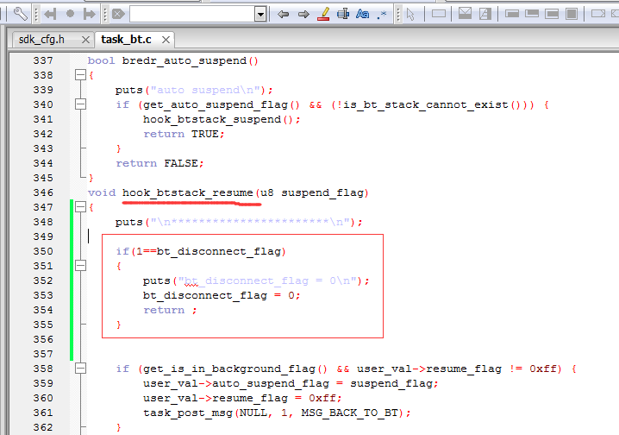The image size is (619, 435).
Task: Click 'bt_disconnect_flag = 0;' assignment line
Action: point(222,295)
